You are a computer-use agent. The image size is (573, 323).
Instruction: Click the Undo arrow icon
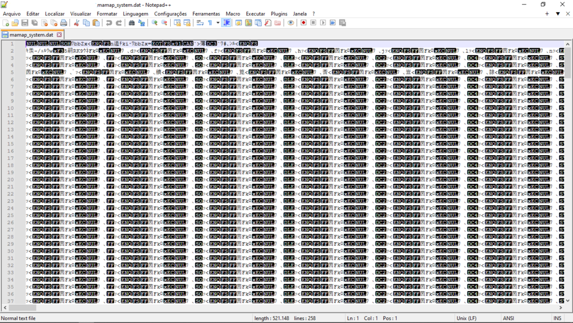pyautogui.click(x=109, y=23)
